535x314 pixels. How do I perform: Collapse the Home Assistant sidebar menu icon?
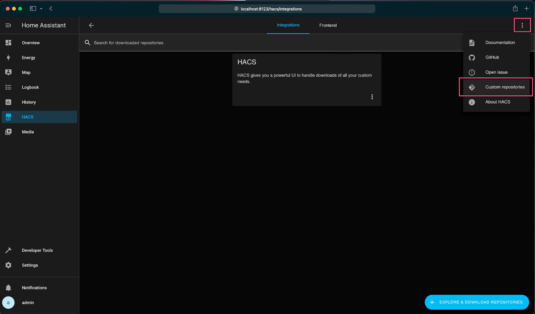point(8,25)
